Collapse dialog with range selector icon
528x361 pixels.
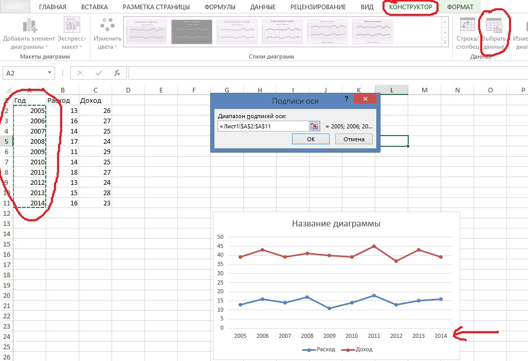[x=314, y=126]
